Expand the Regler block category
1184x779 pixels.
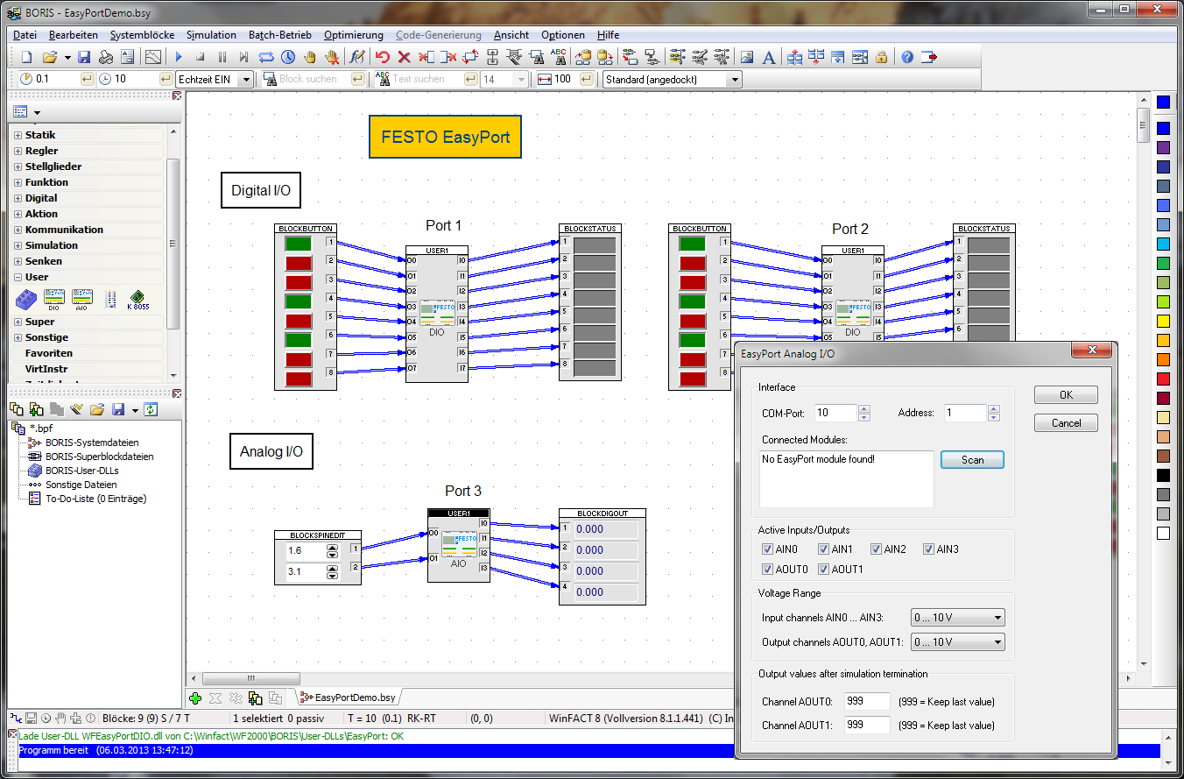pyautogui.click(x=18, y=151)
